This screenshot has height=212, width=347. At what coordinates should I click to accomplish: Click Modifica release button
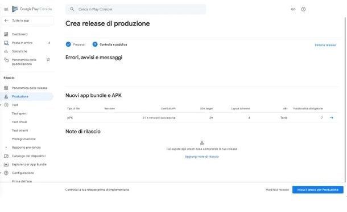click(277, 190)
